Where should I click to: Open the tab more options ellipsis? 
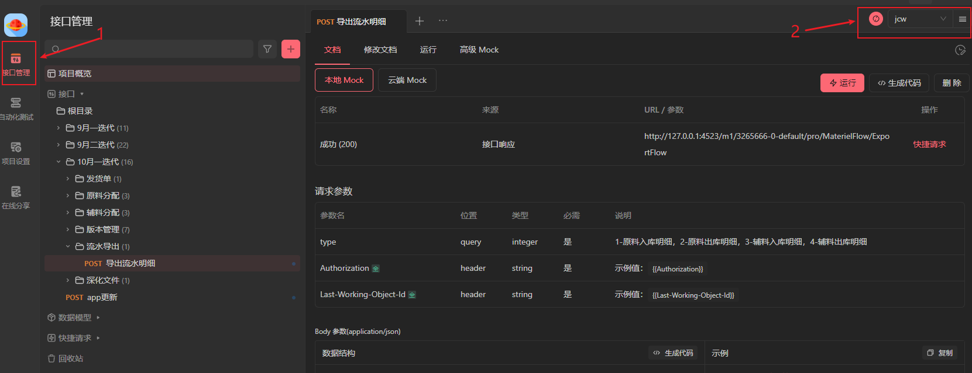443,21
